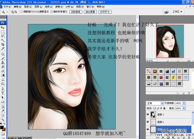The width and height of the screenshot is (194, 139).
Task: Click the background color swatch
Action: 4,129
